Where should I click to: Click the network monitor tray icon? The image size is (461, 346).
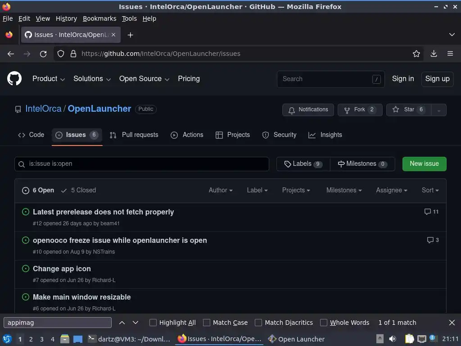click(421, 339)
